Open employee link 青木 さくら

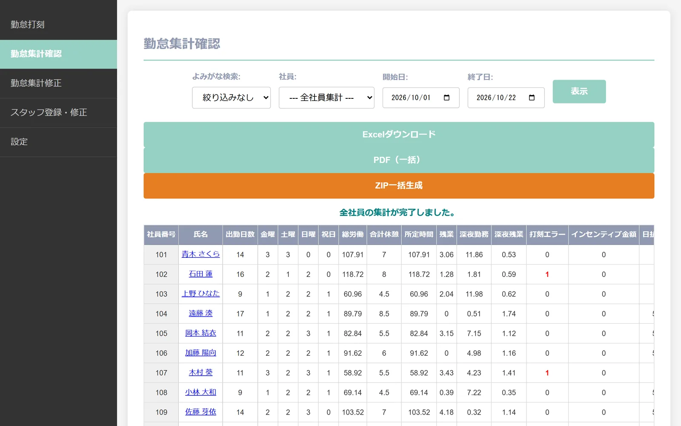[200, 254]
